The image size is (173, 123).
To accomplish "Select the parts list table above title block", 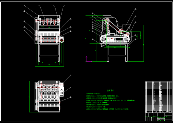I will coord(159,97).
